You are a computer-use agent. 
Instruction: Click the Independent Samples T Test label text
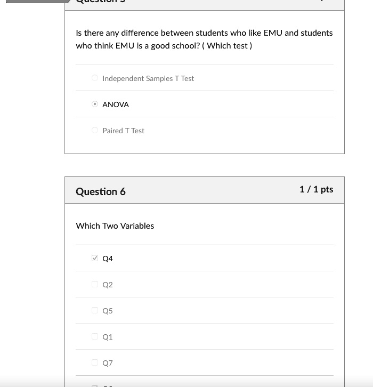pos(148,78)
